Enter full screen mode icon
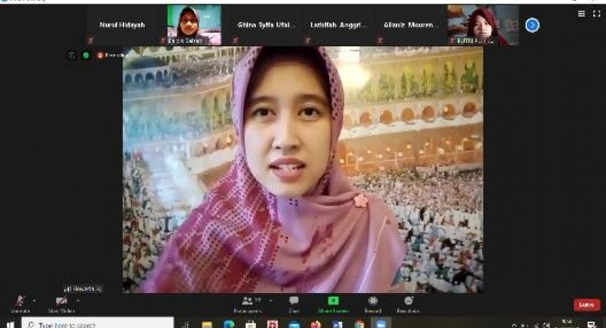 click(x=596, y=14)
